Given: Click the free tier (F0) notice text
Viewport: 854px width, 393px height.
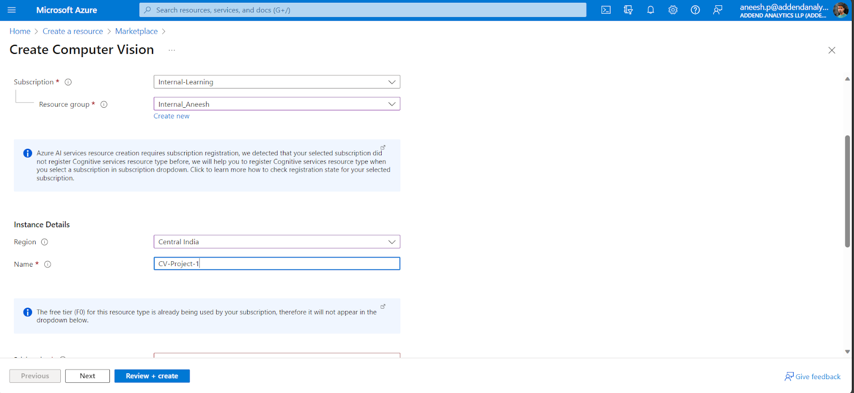Looking at the screenshot, I should click(207, 316).
